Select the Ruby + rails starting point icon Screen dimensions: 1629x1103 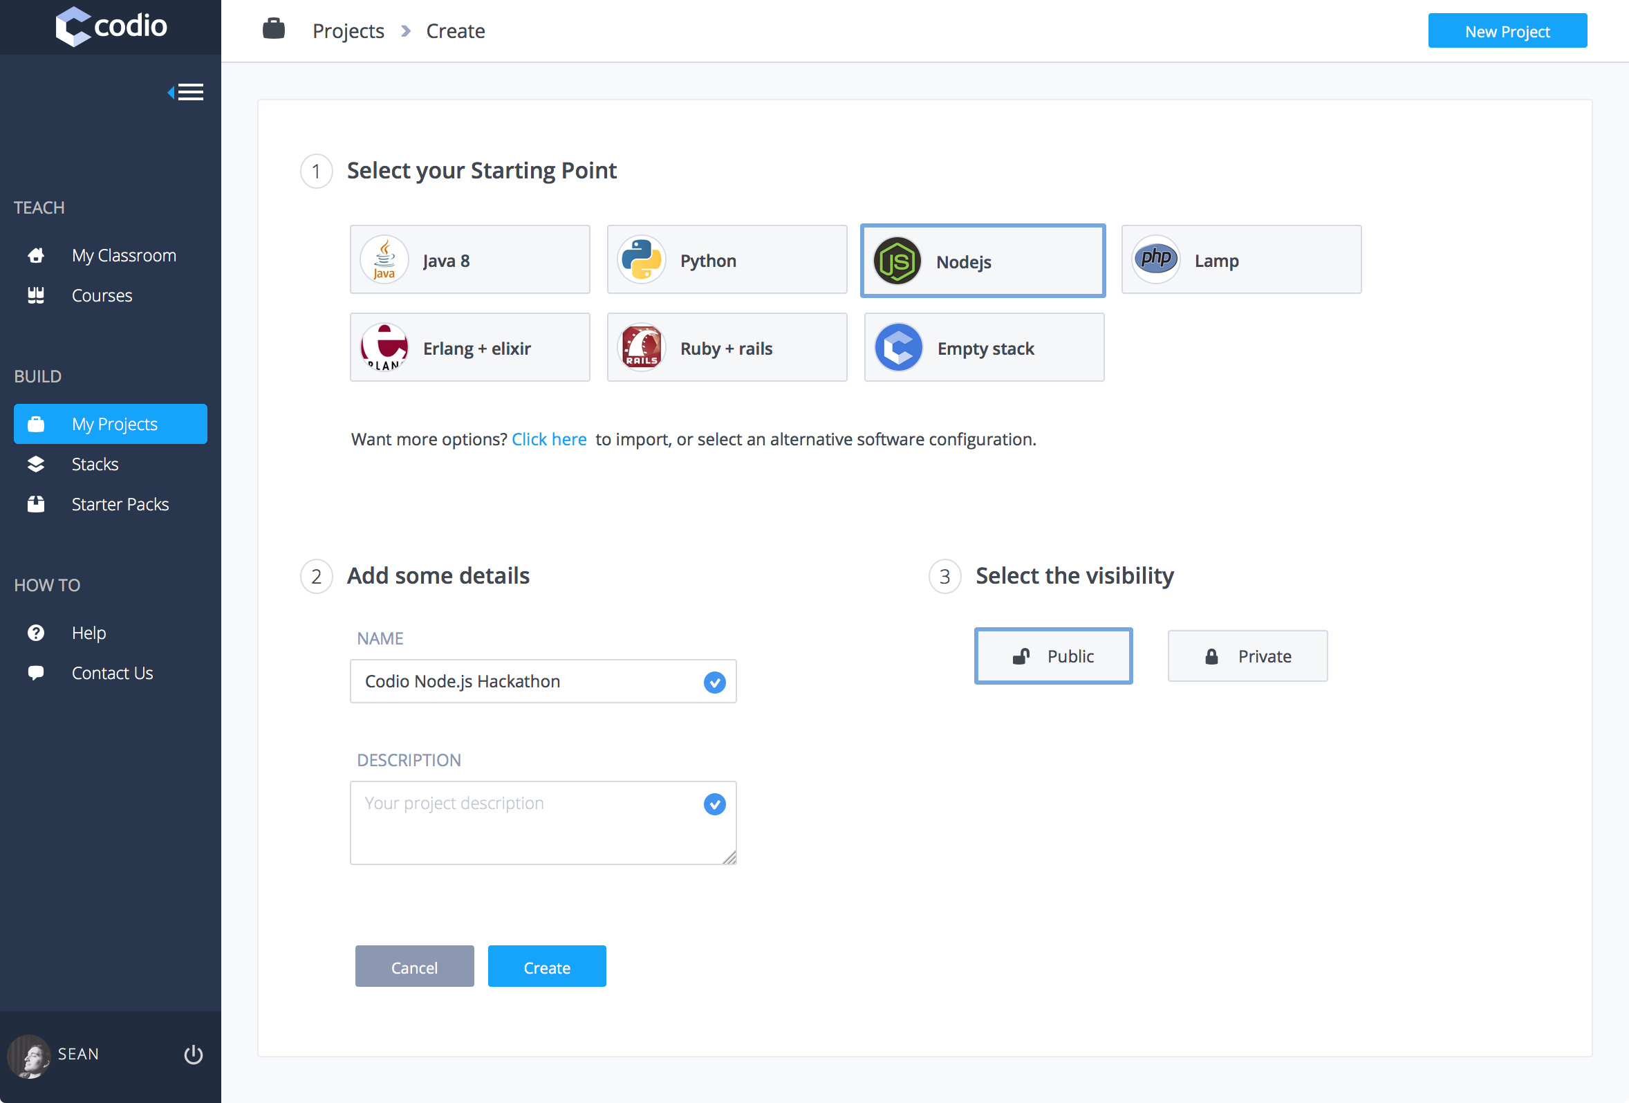(642, 349)
